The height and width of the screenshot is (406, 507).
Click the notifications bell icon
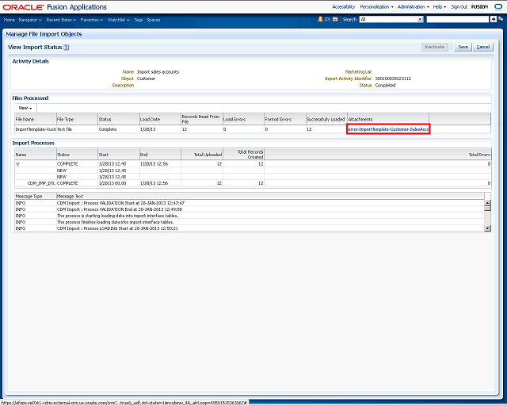(321, 18)
